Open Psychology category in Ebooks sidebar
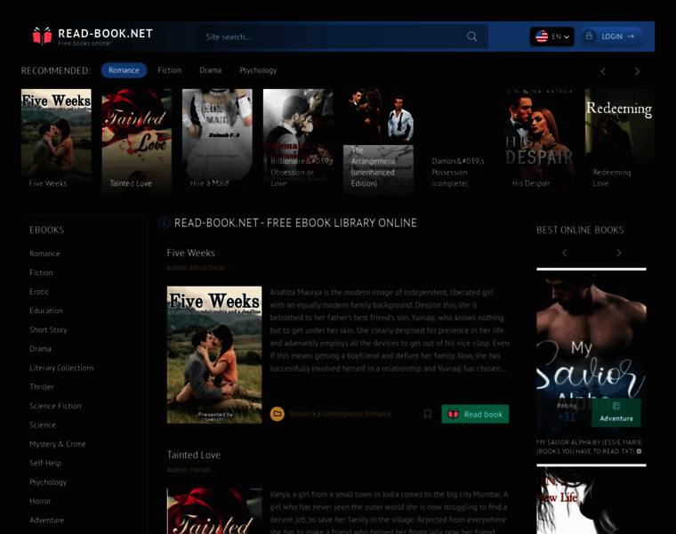 pyautogui.click(x=48, y=481)
